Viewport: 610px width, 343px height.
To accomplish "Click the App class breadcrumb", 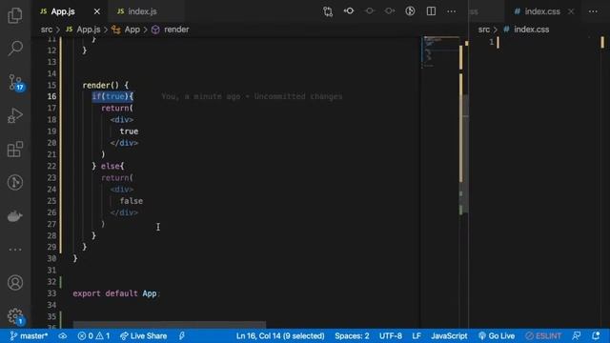I will pos(132,30).
